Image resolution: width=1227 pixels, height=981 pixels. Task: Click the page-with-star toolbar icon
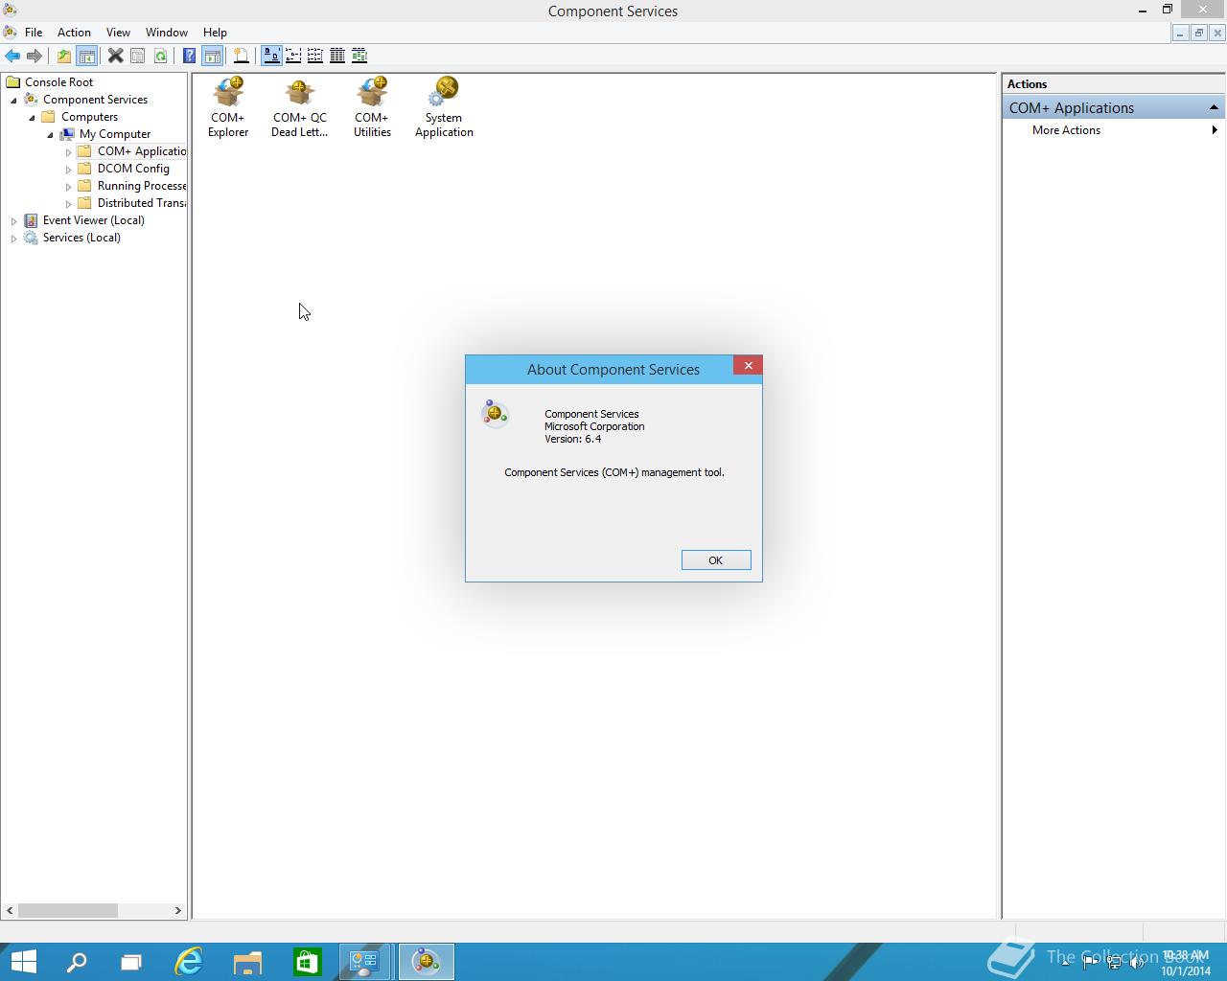pos(242,56)
